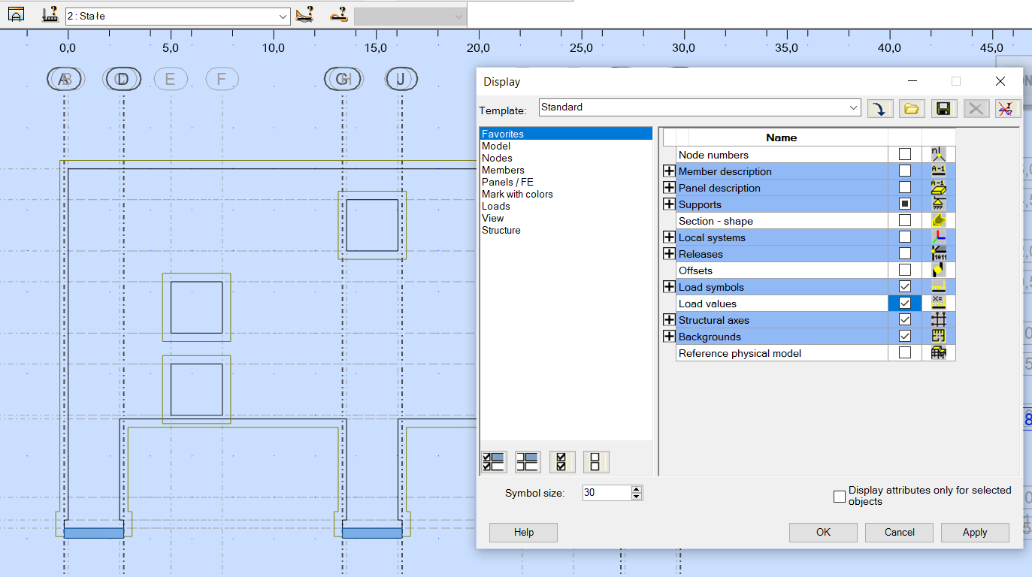Viewport: 1032px width, 577px height.
Task: Click the Load values icon
Action: [x=940, y=303]
